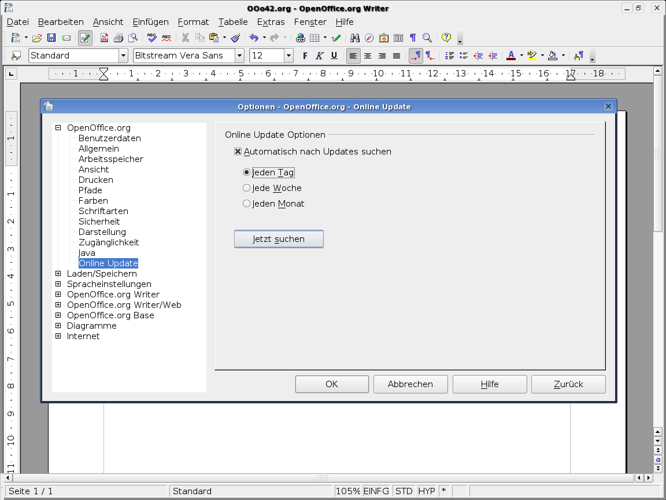
Task: Run the Spellcheck icon
Action: pyautogui.click(x=151, y=38)
